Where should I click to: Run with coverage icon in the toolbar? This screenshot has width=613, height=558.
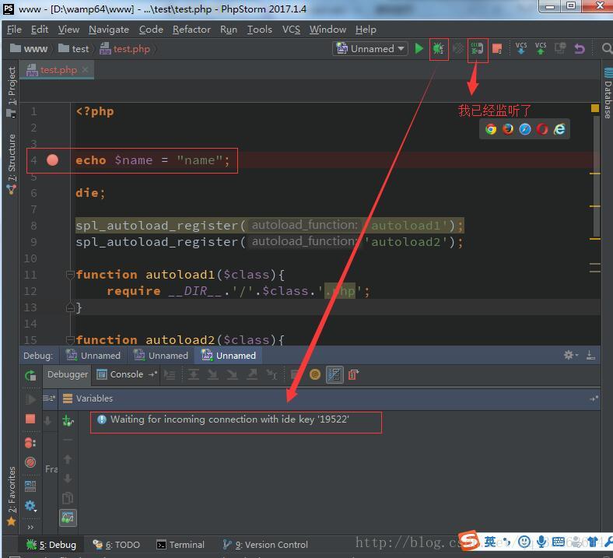click(457, 48)
